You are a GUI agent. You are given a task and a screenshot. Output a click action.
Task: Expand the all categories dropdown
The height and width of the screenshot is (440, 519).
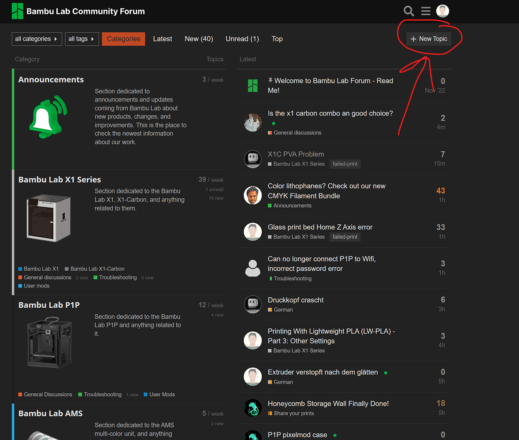tap(37, 39)
